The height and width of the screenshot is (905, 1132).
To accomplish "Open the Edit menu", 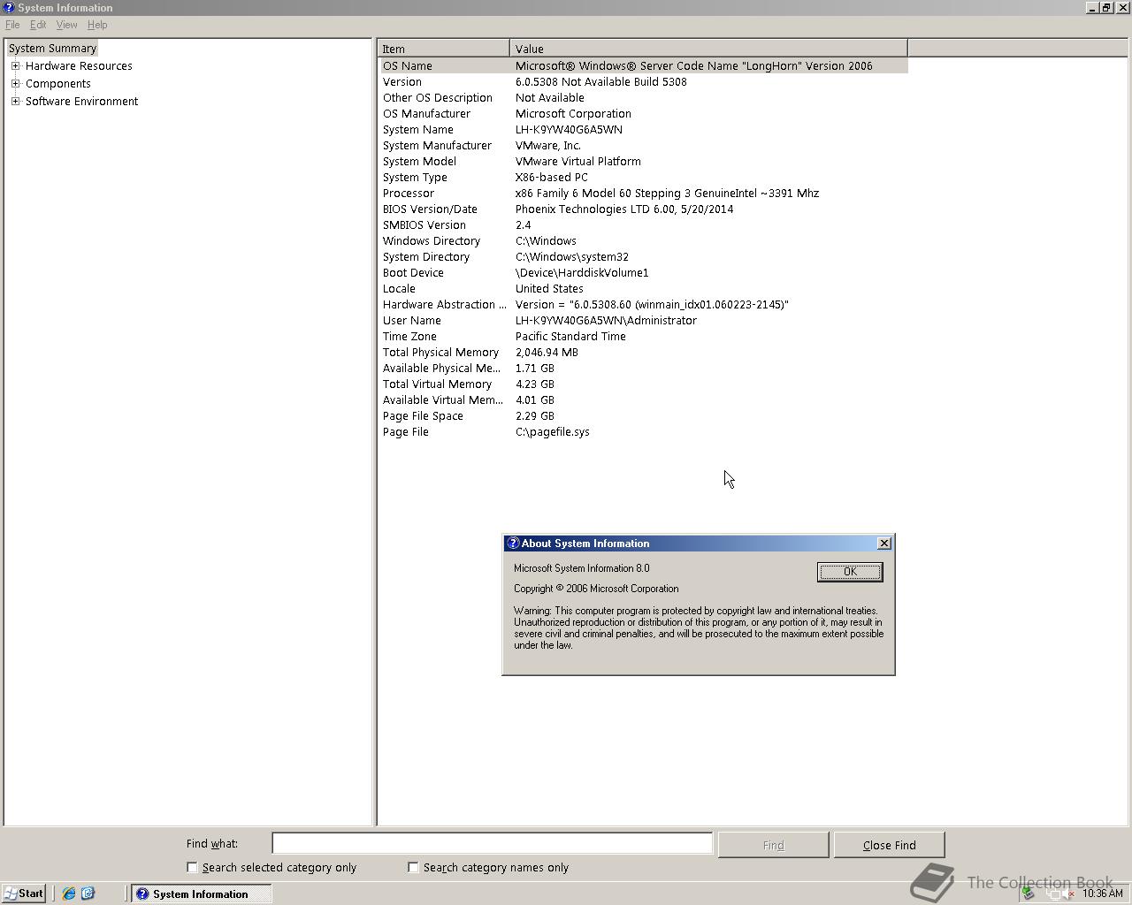I will point(38,25).
